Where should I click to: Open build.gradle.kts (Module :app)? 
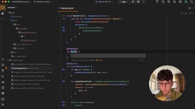(25, 68)
